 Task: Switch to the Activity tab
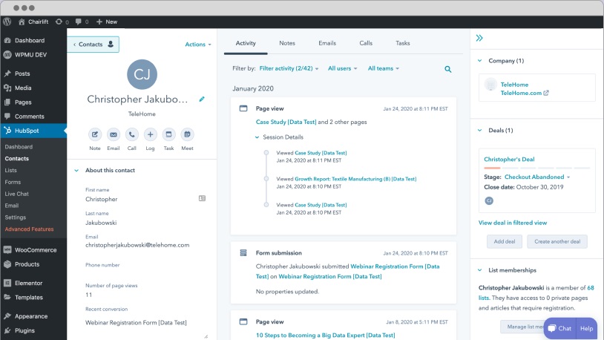[246, 43]
